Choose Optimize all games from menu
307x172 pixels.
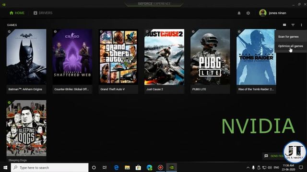coord(291,46)
